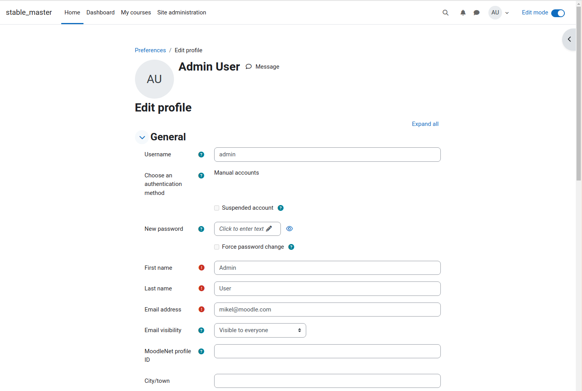Click the Email address field
Viewport: 582px width, 391px height.
(x=327, y=310)
